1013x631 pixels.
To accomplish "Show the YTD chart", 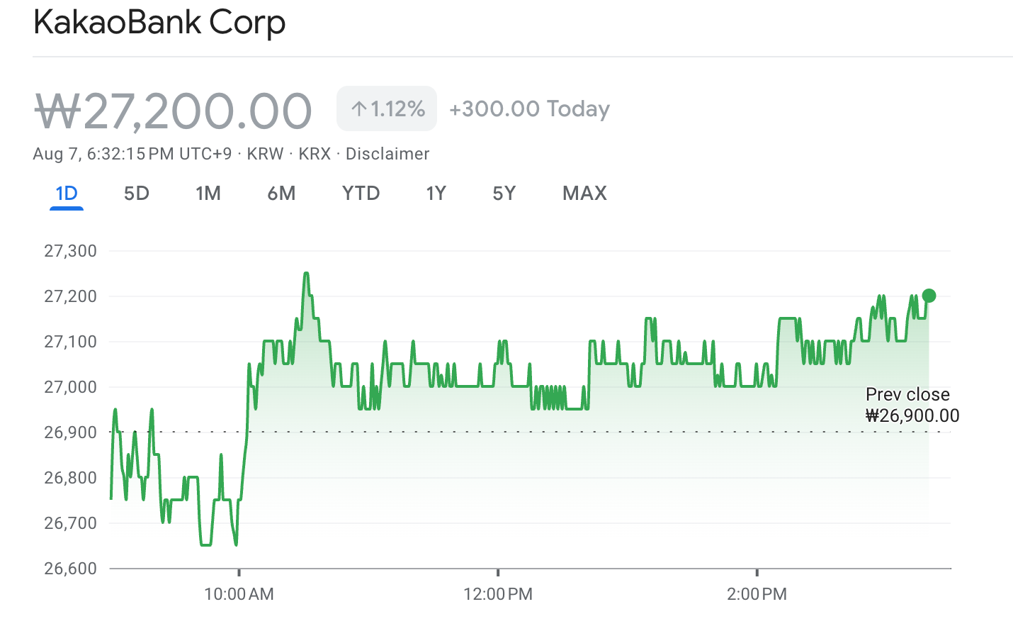I will [x=361, y=193].
